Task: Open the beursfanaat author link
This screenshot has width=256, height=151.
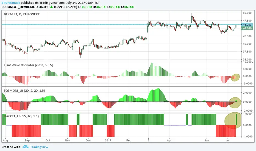Action: click(11, 3)
